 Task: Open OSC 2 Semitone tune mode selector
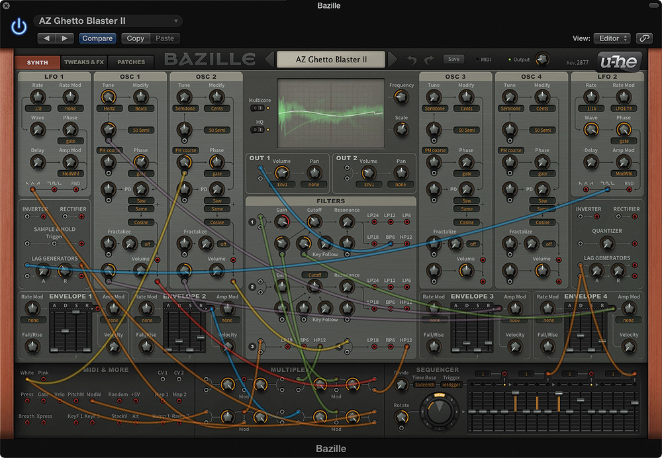coord(185,109)
